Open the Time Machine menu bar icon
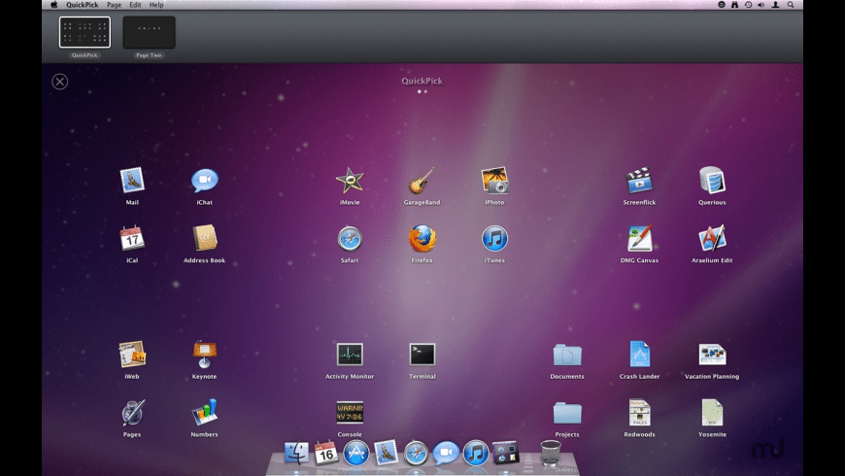The width and height of the screenshot is (845, 476). pyautogui.click(x=749, y=4)
